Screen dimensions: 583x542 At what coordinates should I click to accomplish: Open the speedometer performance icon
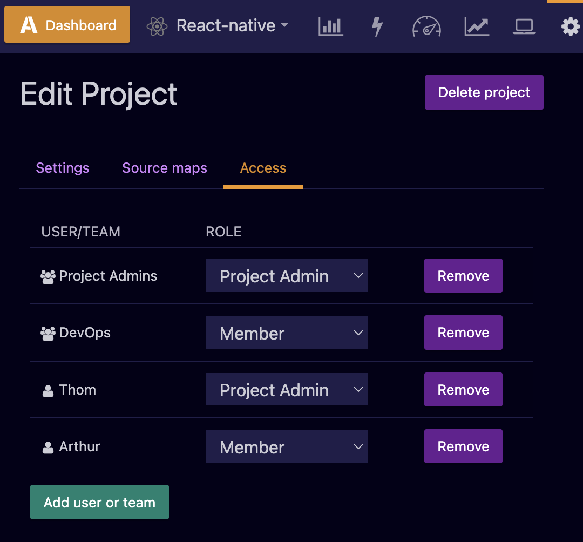pyautogui.click(x=426, y=26)
